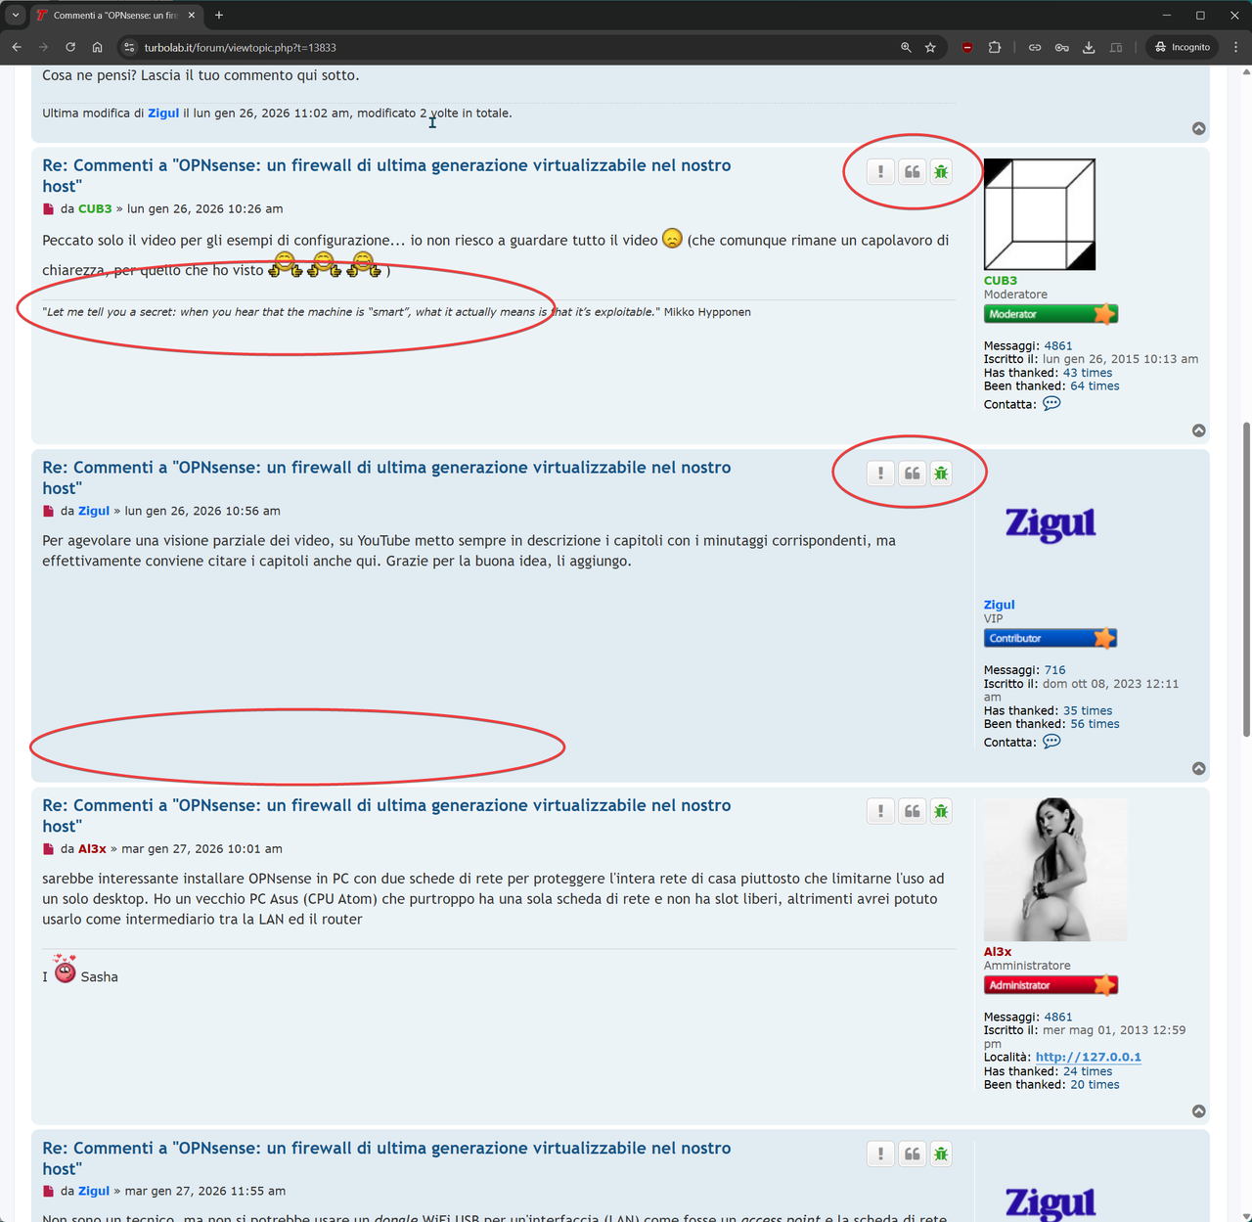This screenshot has height=1222, width=1252.
Task: Quote Al3x's post
Action: click(912, 811)
